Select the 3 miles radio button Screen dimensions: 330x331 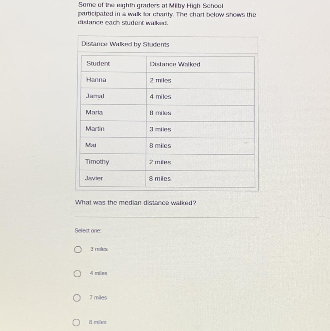(x=78, y=250)
